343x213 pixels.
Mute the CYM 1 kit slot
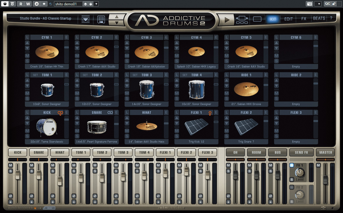click(27, 56)
